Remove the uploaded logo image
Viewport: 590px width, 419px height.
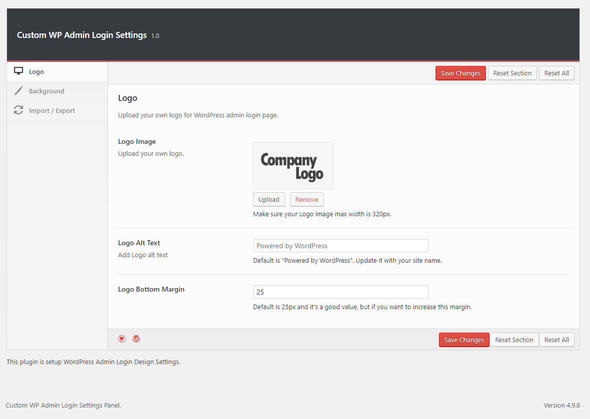(306, 199)
